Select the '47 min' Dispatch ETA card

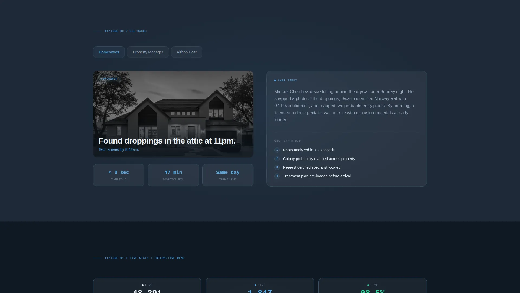173,175
